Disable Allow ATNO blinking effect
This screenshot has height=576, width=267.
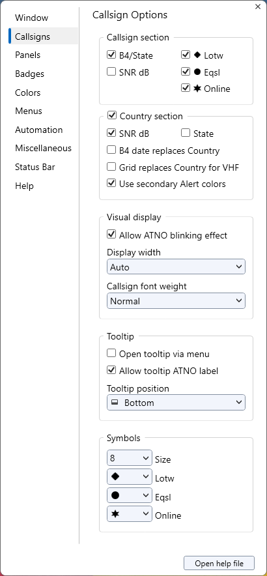coord(111,235)
